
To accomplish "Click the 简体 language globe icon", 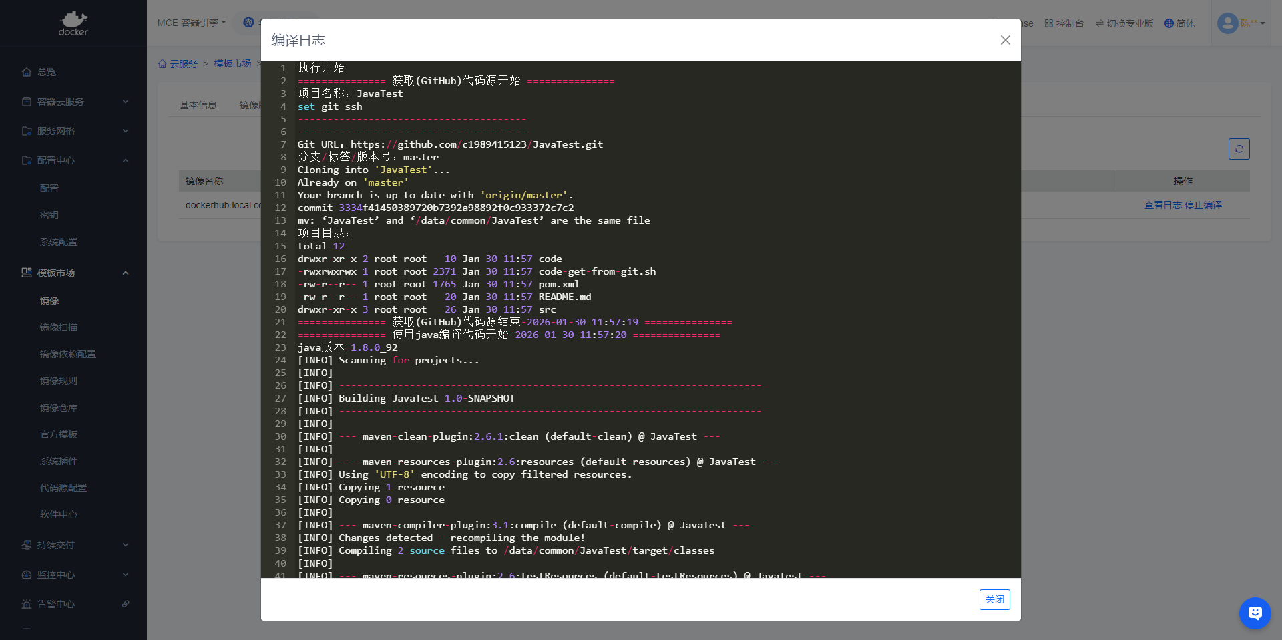I will click(x=1168, y=23).
